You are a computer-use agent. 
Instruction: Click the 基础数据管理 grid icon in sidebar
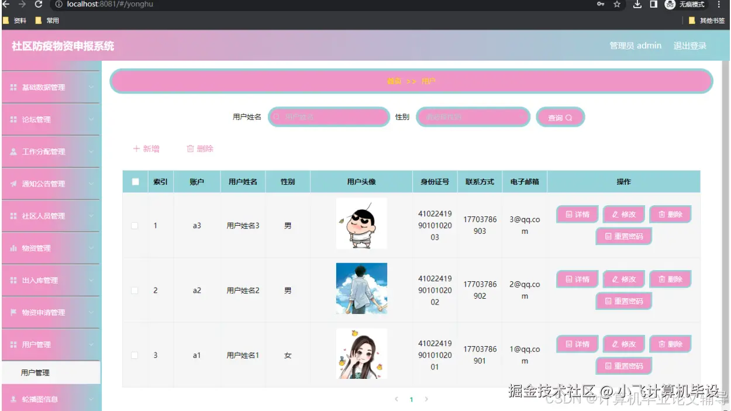coord(13,87)
